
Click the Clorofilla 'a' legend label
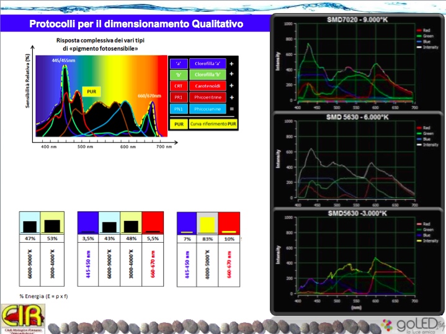208,63
